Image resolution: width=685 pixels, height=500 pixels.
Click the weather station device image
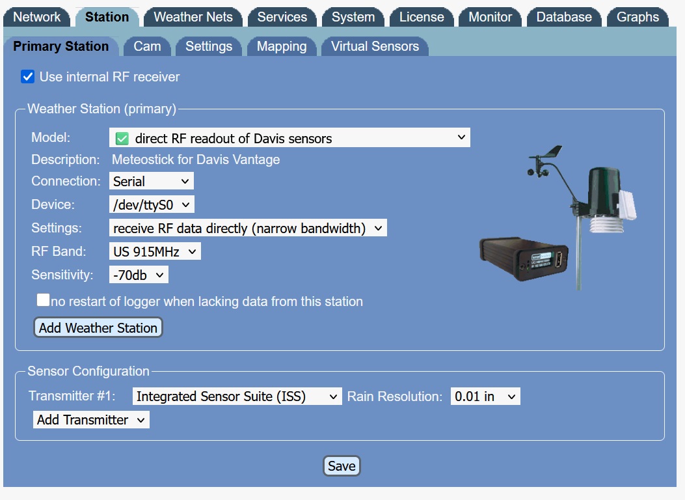558,220
